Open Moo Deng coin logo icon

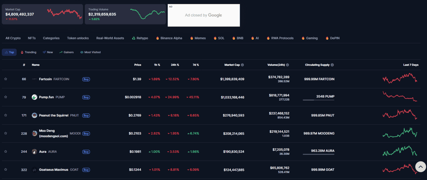click(34, 134)
